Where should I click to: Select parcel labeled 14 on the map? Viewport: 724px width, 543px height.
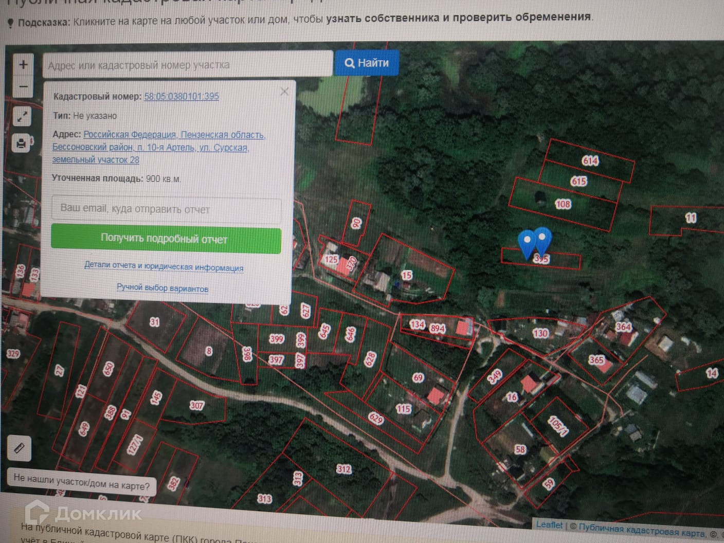[x=712, y=373]
